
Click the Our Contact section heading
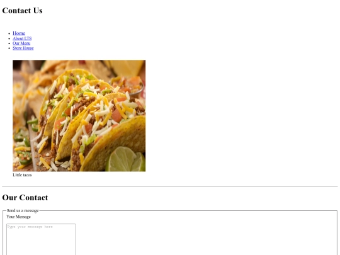click(25, 198)
